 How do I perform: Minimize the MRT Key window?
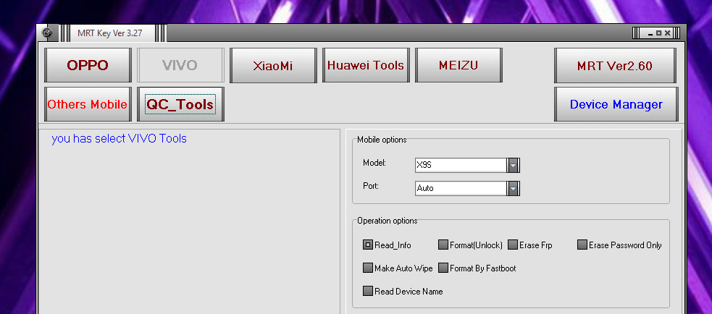[650, 33]
